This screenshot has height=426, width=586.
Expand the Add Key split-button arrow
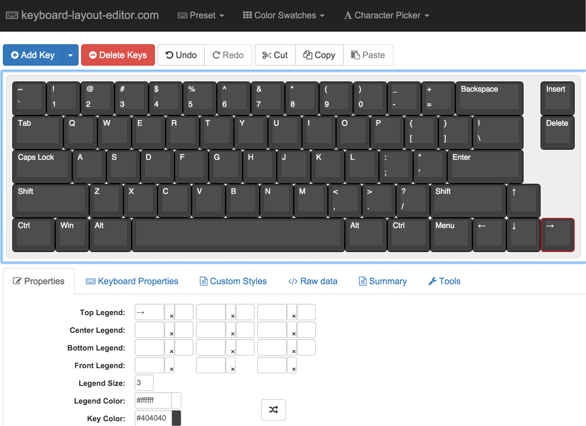pos(70,55)
